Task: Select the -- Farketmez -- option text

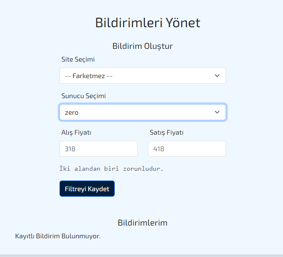Action: [x=89, y=76]
